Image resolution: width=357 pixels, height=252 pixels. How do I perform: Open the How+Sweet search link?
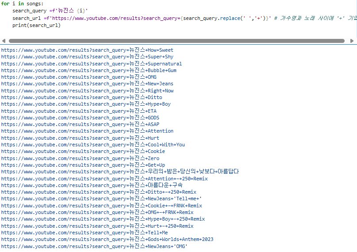point(87,50)
